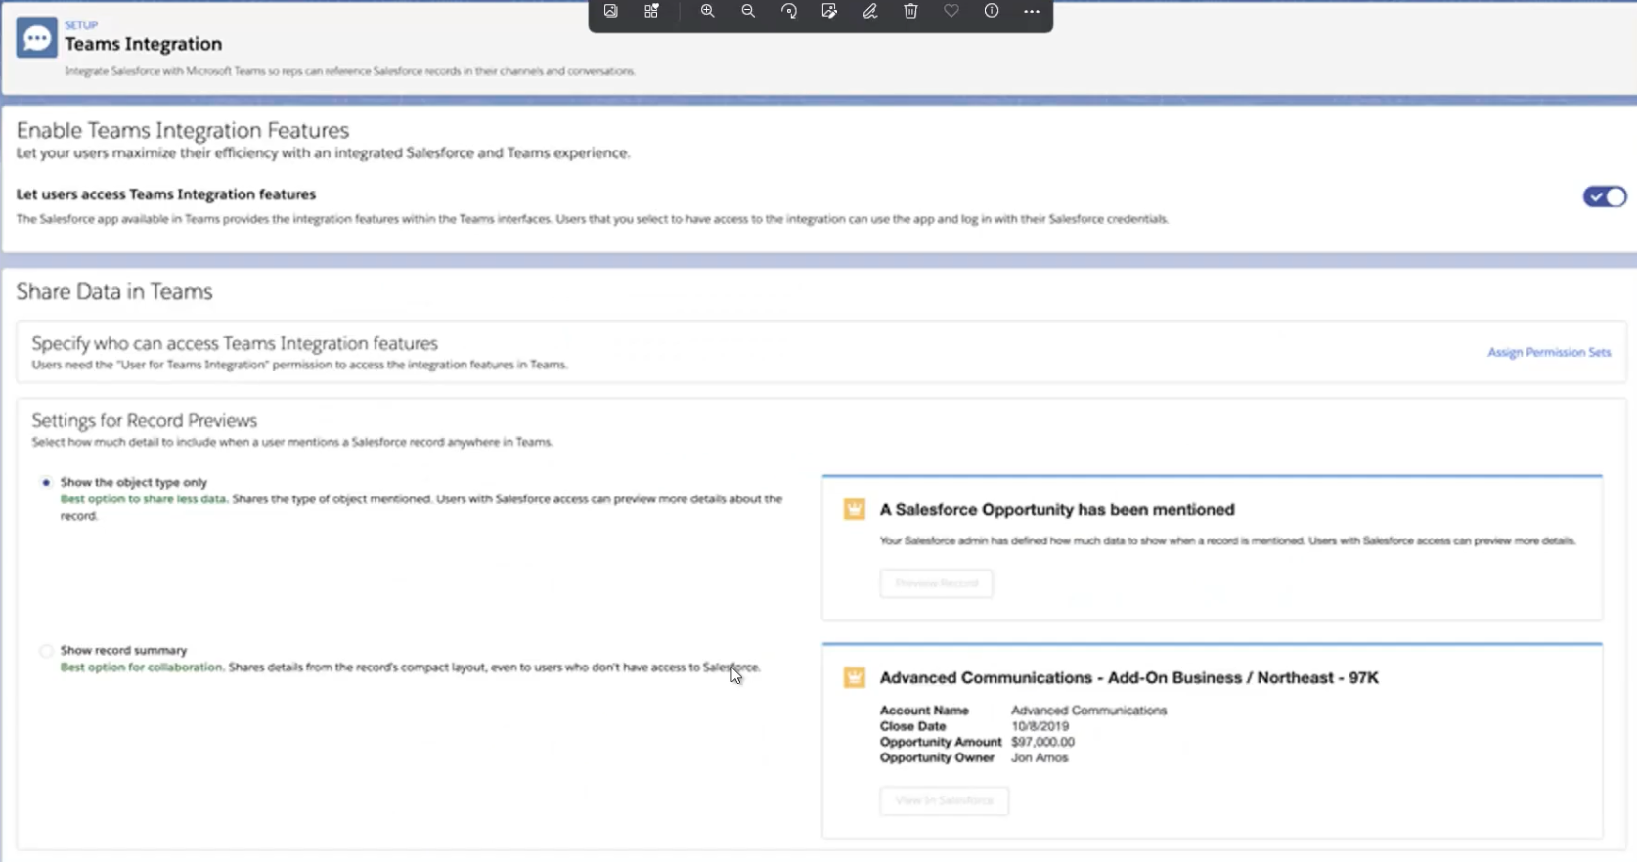The image size is (1637, 862).
Task: Click the disabled Preview Record button
Action: [936, 583]
